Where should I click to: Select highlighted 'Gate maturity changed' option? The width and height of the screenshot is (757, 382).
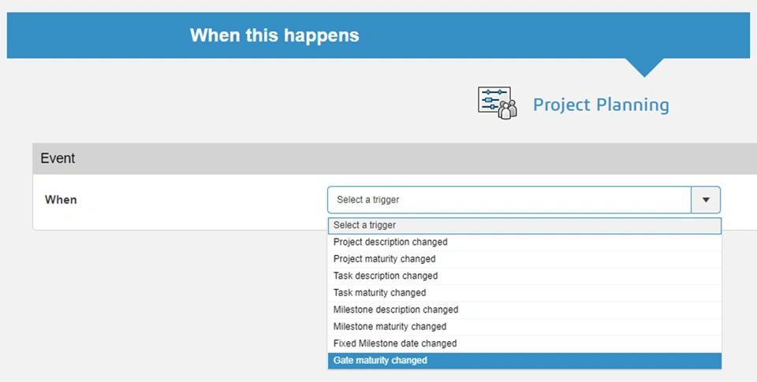[380, 361]
